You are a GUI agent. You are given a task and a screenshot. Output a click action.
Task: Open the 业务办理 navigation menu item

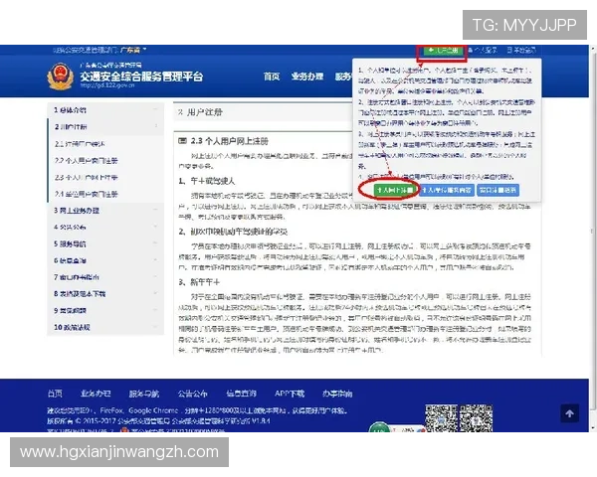[307, 77]
